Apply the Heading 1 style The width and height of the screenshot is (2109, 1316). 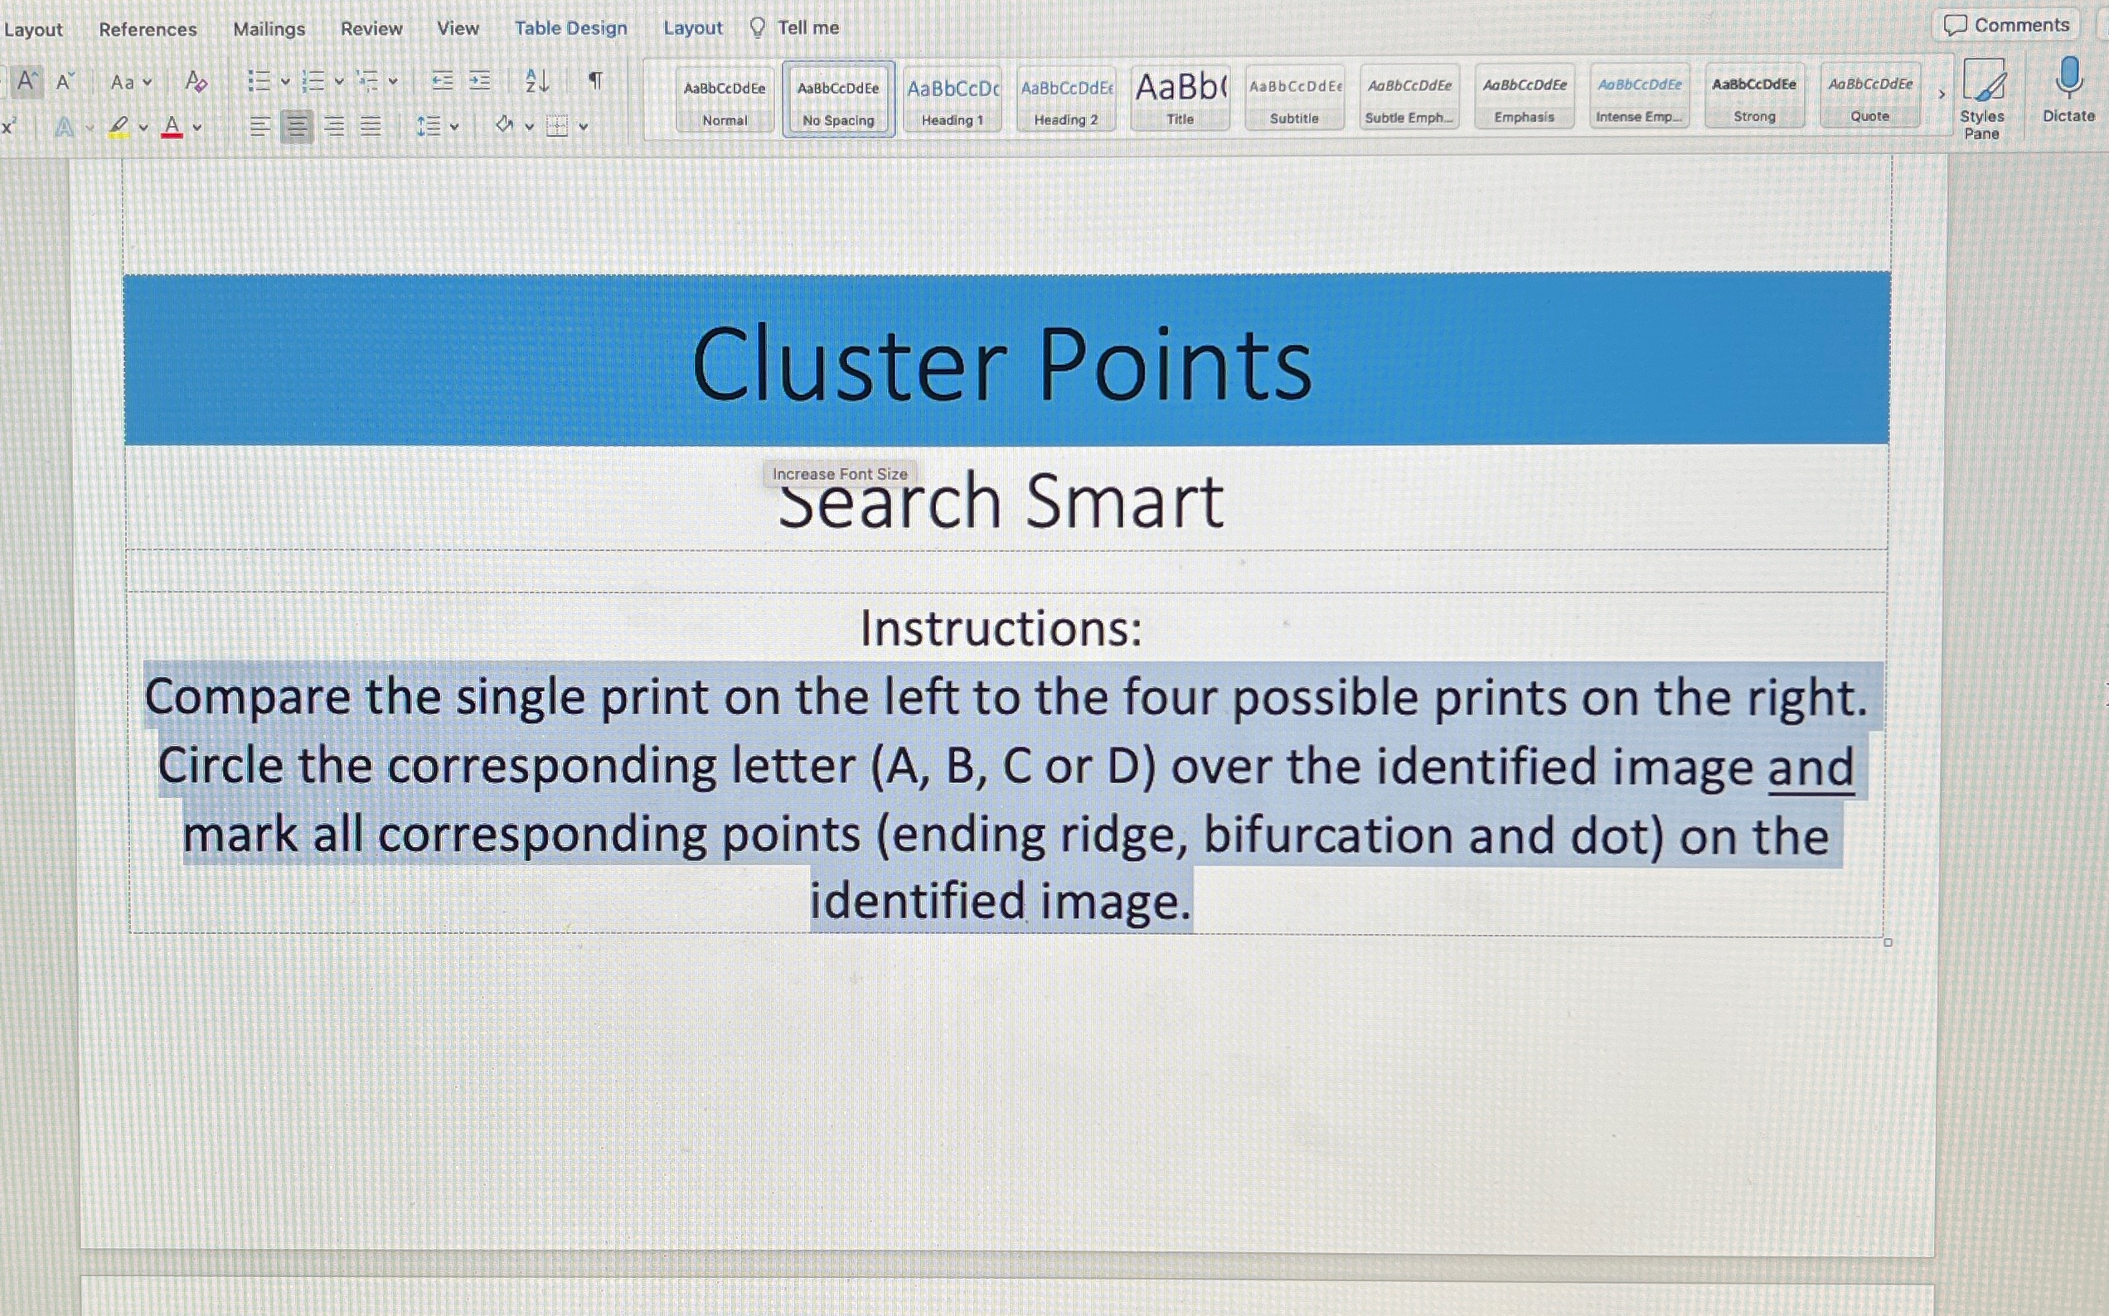pyautogui.click(x=953, y=96)
